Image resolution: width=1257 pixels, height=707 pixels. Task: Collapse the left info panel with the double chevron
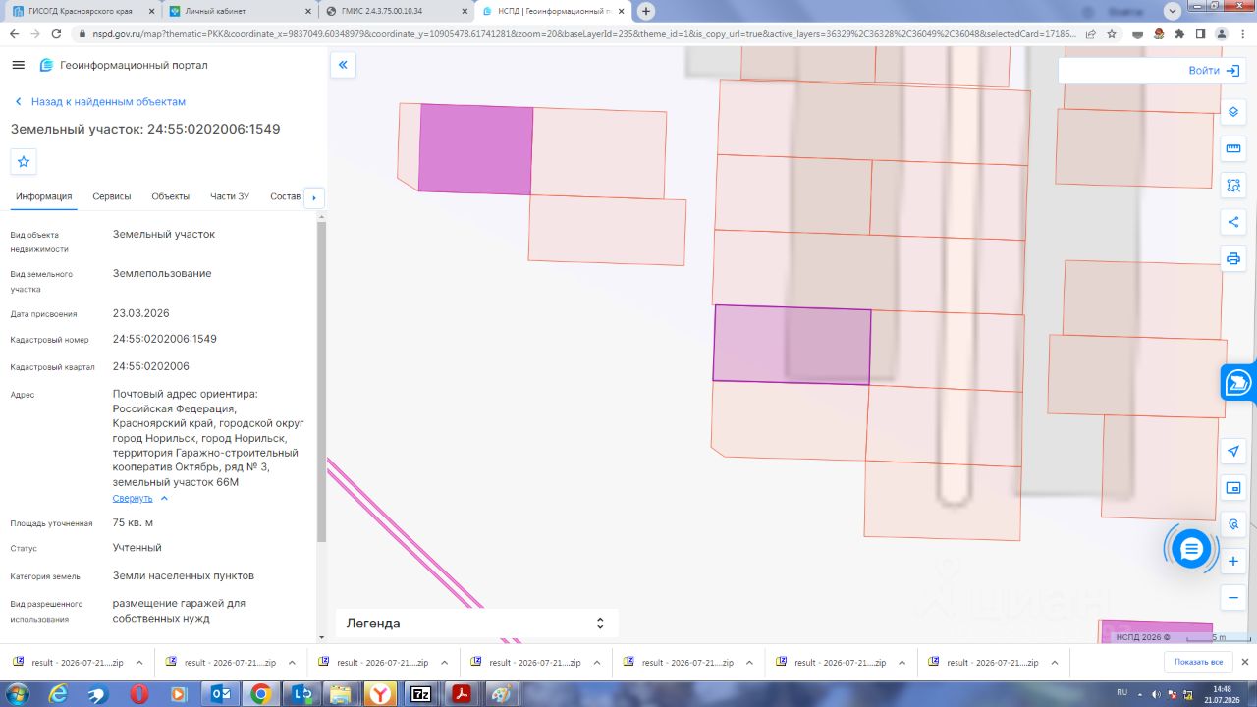(343, 65)
